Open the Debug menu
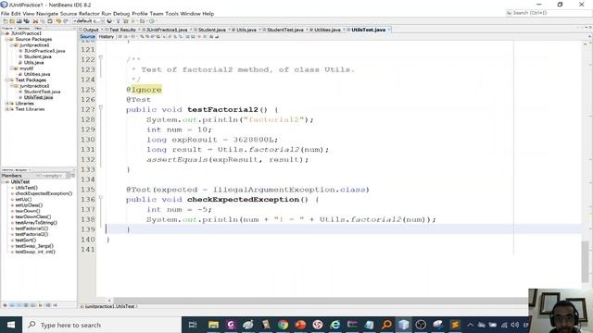Image resolution: width=593 pixels, height=333 pixels. [121, 14]
